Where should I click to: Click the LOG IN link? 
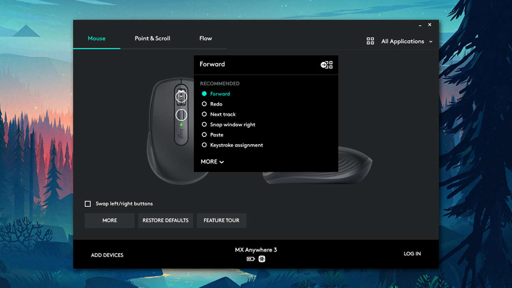tap(412, 254)
